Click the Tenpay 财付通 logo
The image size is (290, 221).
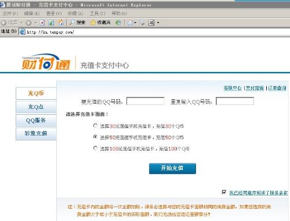tap(46, 62)
